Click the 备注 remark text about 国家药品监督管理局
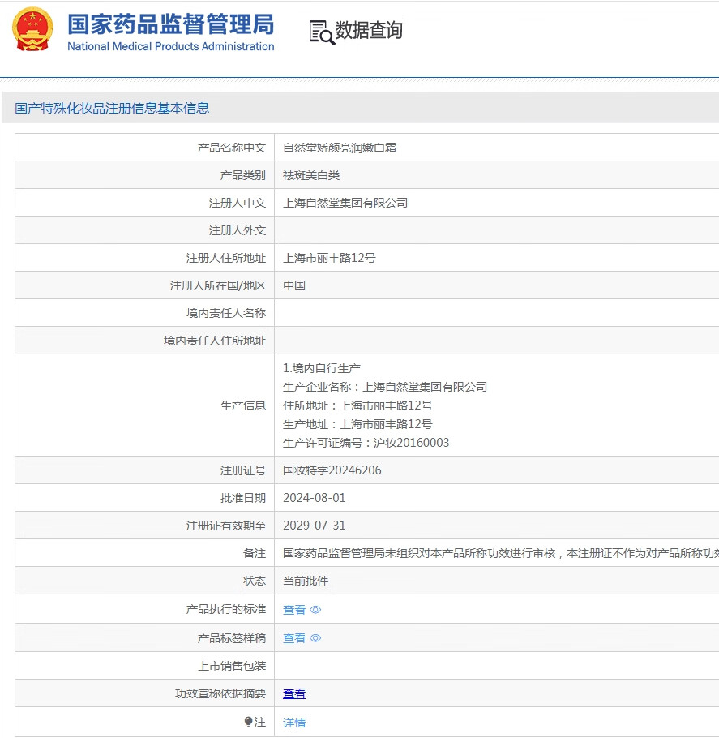 coord(501,553)
